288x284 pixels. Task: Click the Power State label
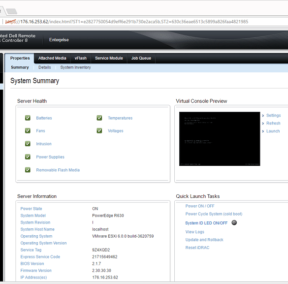(x=31, y=209)
